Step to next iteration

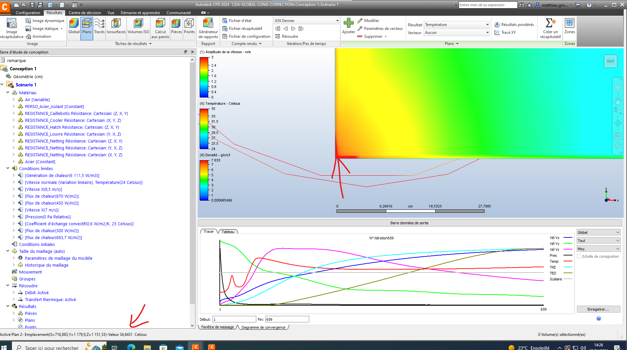coord(293,29)
